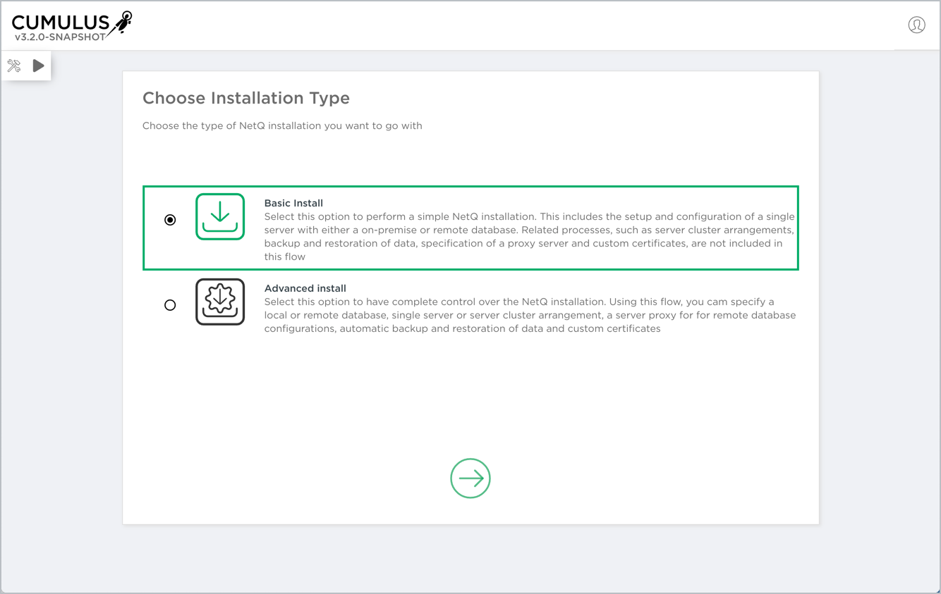This screenshot has height=594, width=941.
Task: Select the Advanced install radio button
Action: pos(170,305)
